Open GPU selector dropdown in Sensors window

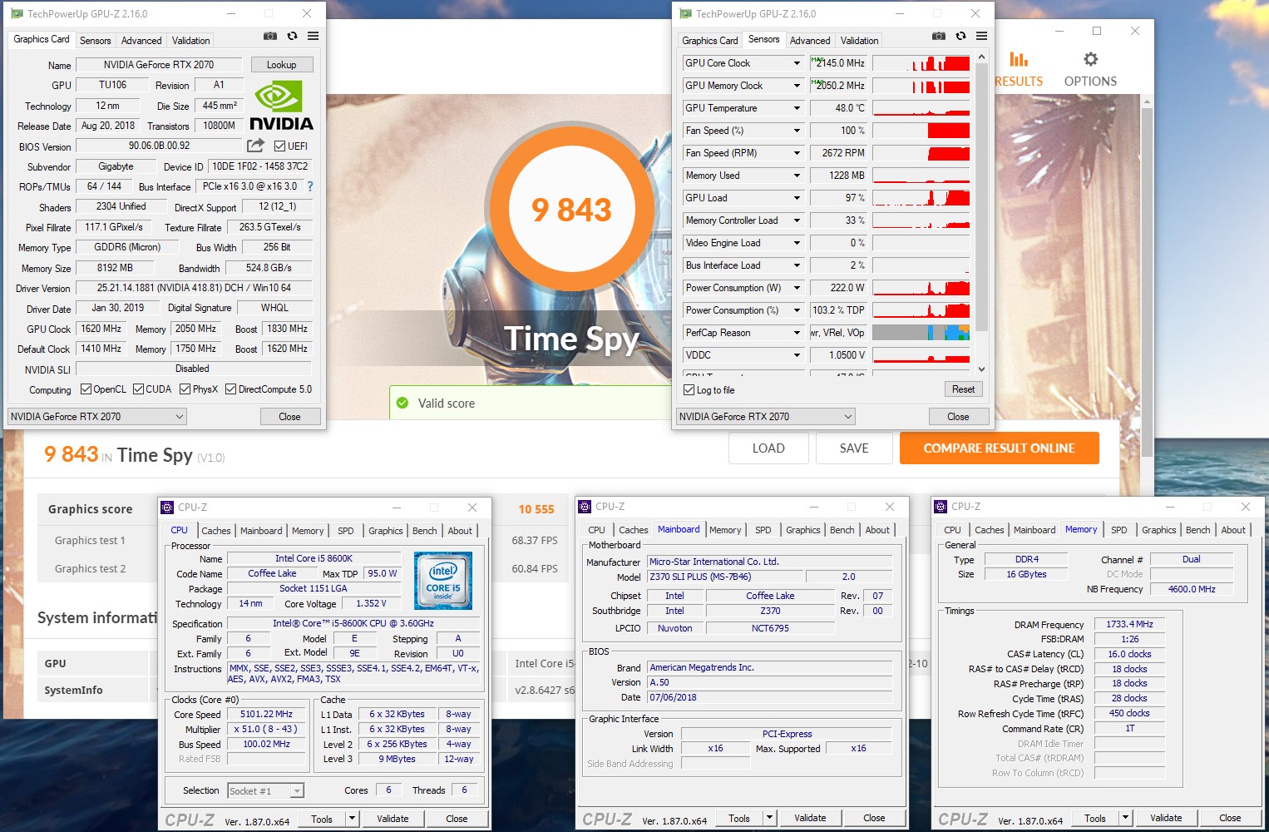point(766,417)
